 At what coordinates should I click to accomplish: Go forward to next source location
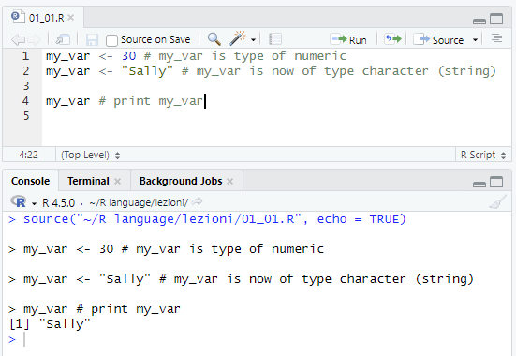point(34,40)
